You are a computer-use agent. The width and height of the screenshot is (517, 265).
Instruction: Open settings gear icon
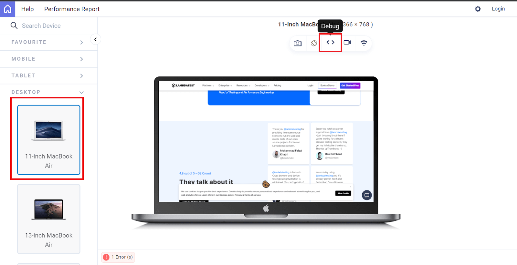pyautogui.click(x=478, y=9)
